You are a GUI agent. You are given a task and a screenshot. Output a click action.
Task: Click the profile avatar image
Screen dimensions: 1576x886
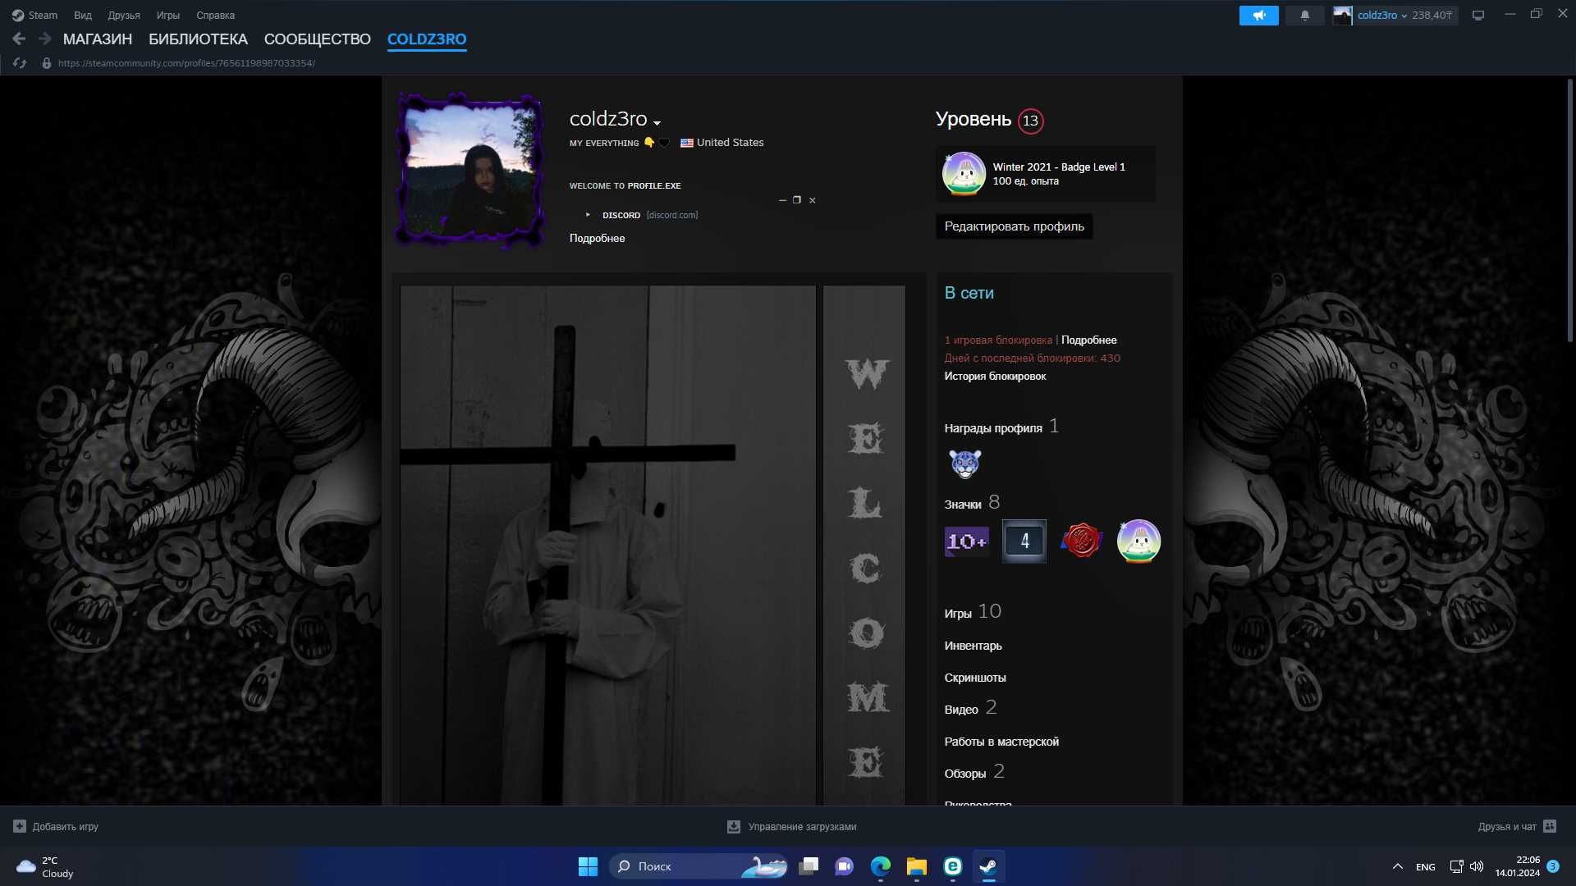click(x=470, y=169)
